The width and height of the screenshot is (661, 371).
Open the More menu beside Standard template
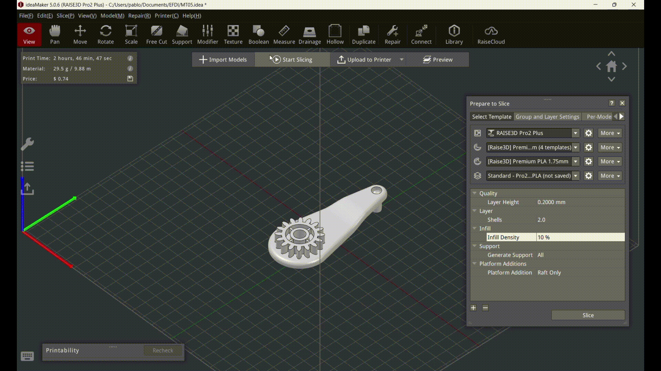point(610,176)
